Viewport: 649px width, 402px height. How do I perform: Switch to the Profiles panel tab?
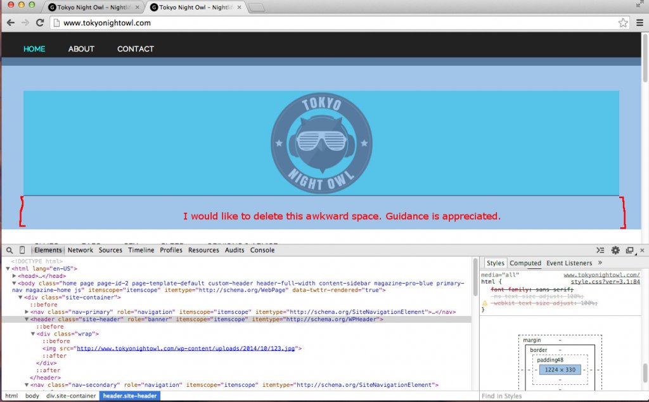(x=171, y=250)
